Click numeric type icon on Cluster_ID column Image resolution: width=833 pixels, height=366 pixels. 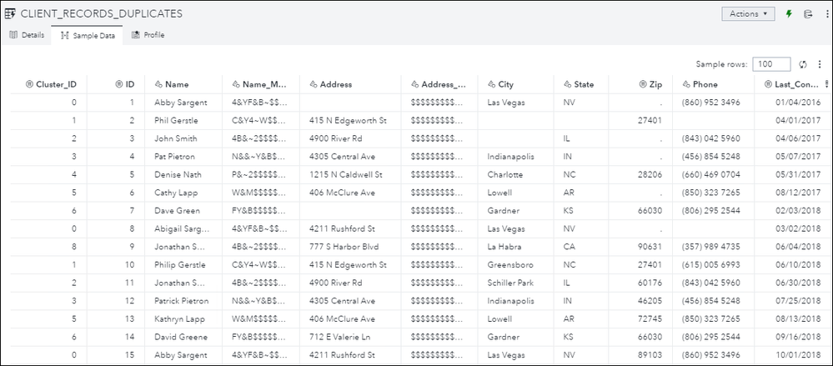coord(30,84)
